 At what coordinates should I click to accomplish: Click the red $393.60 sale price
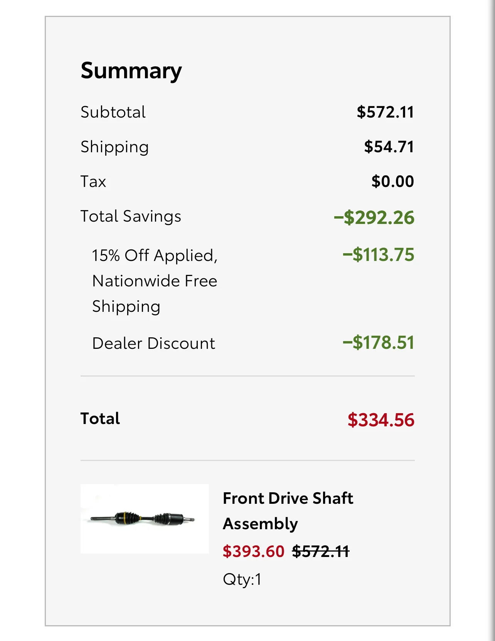click(x=253, y=552)
